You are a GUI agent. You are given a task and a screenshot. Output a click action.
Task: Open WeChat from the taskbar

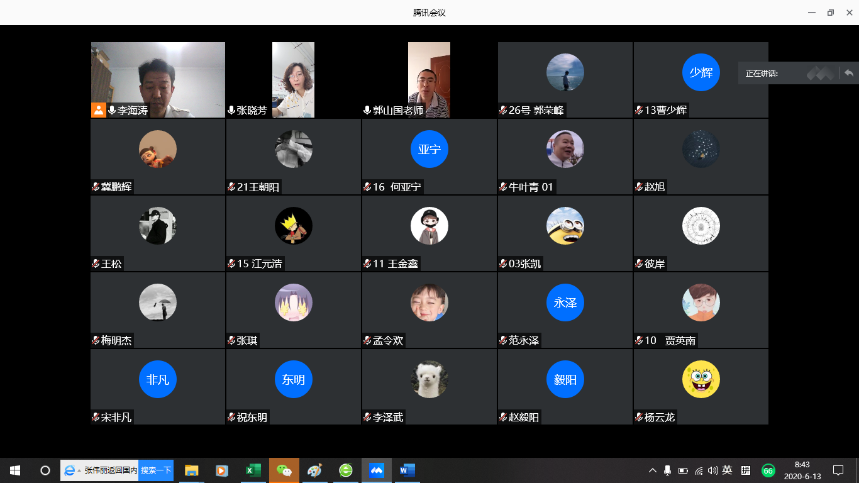(284, 470)
